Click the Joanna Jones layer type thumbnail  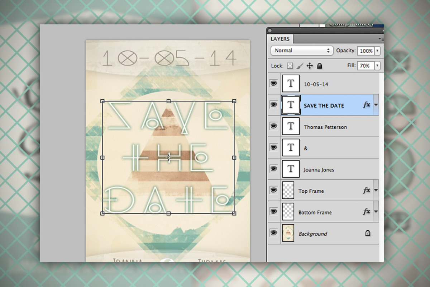pyautogui.click(x=291, y=169)
